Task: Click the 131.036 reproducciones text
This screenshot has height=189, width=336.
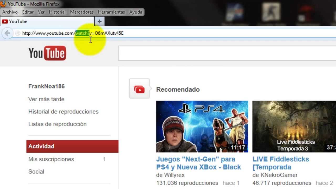Action: coord(187,183)
